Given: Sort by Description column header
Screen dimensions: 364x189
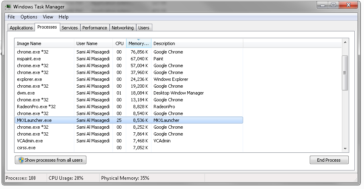Looking at the screenshot, I should pos(197,43).
